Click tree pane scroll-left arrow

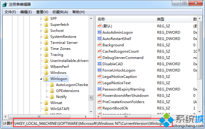(x=5, y=117)
